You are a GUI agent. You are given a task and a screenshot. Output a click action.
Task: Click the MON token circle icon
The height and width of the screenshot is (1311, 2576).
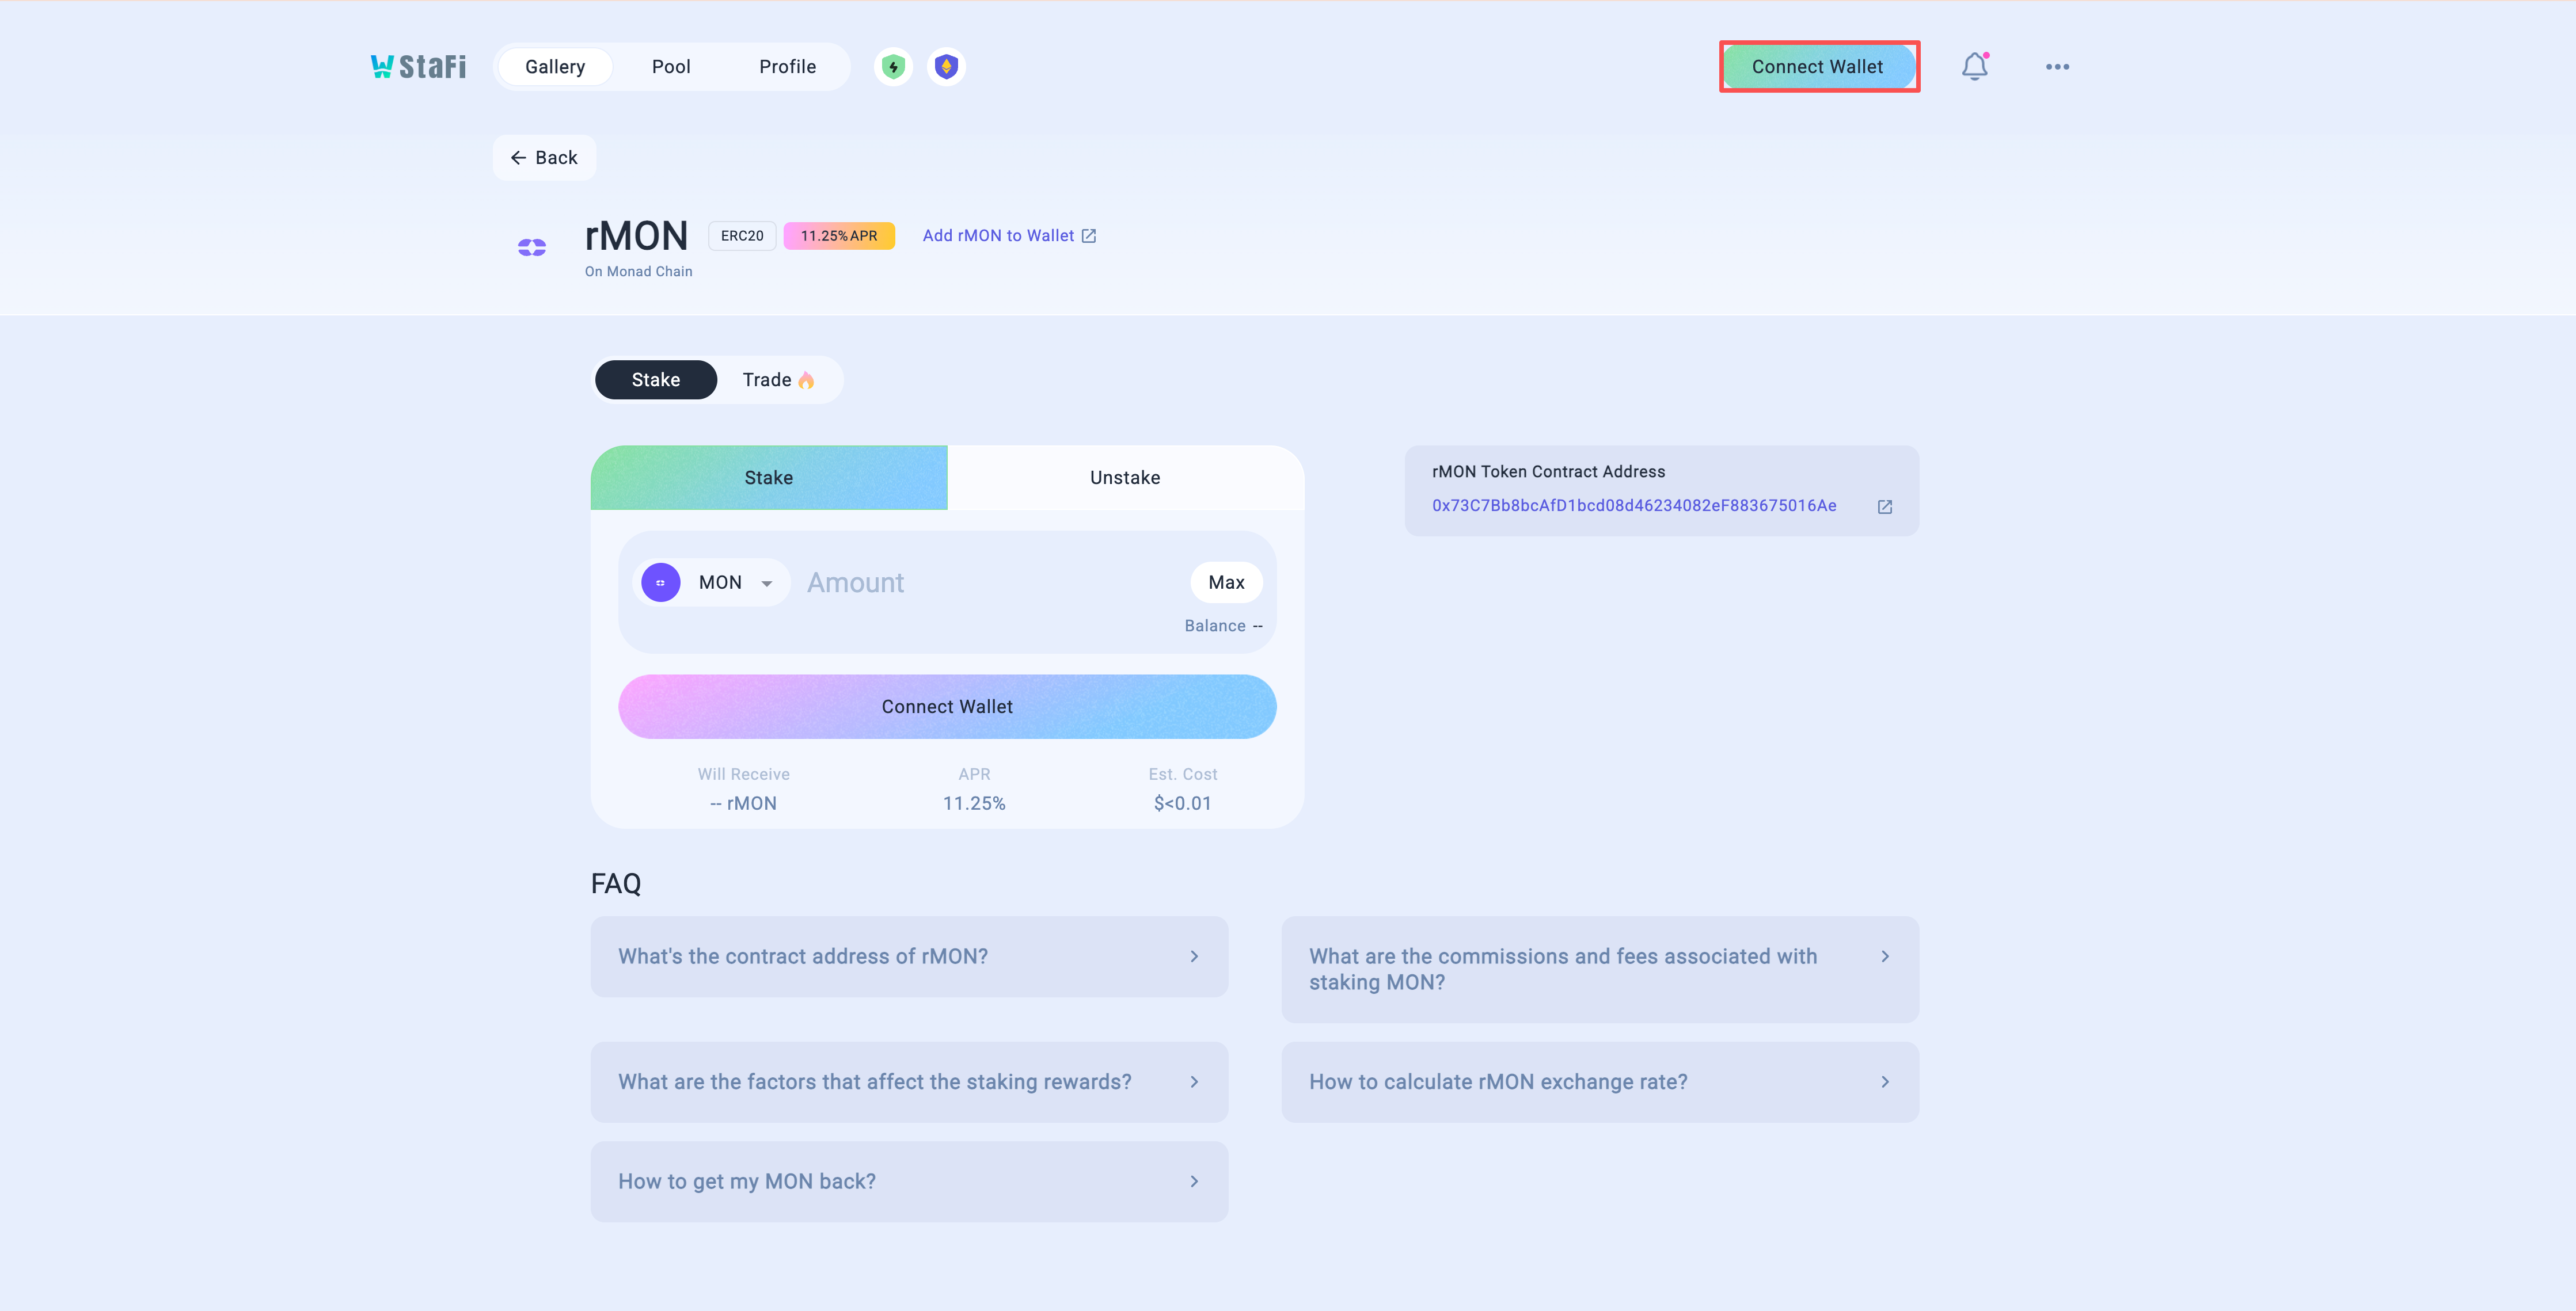pyautogui.click(x=660, y=582)
